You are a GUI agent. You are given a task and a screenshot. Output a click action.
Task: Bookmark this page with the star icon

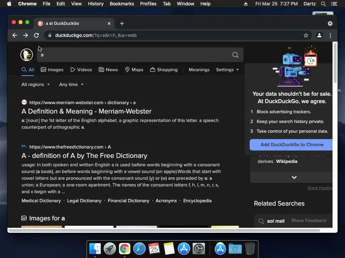click(306, 35)
